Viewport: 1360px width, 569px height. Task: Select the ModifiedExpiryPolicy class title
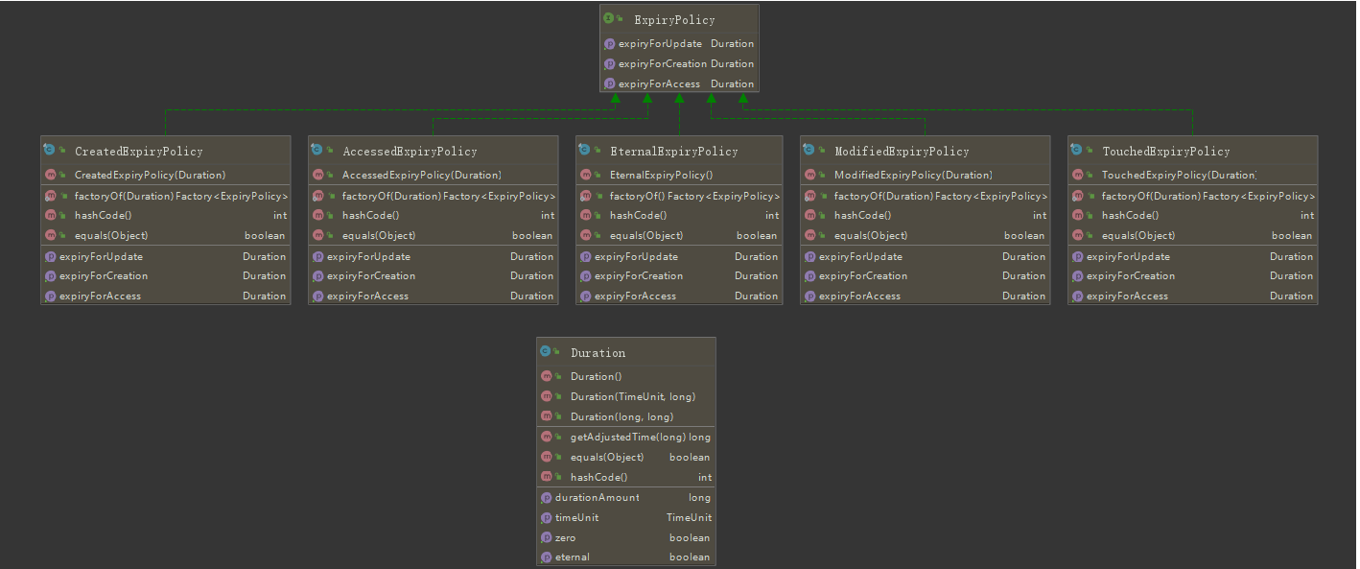(x=902, y=152)
